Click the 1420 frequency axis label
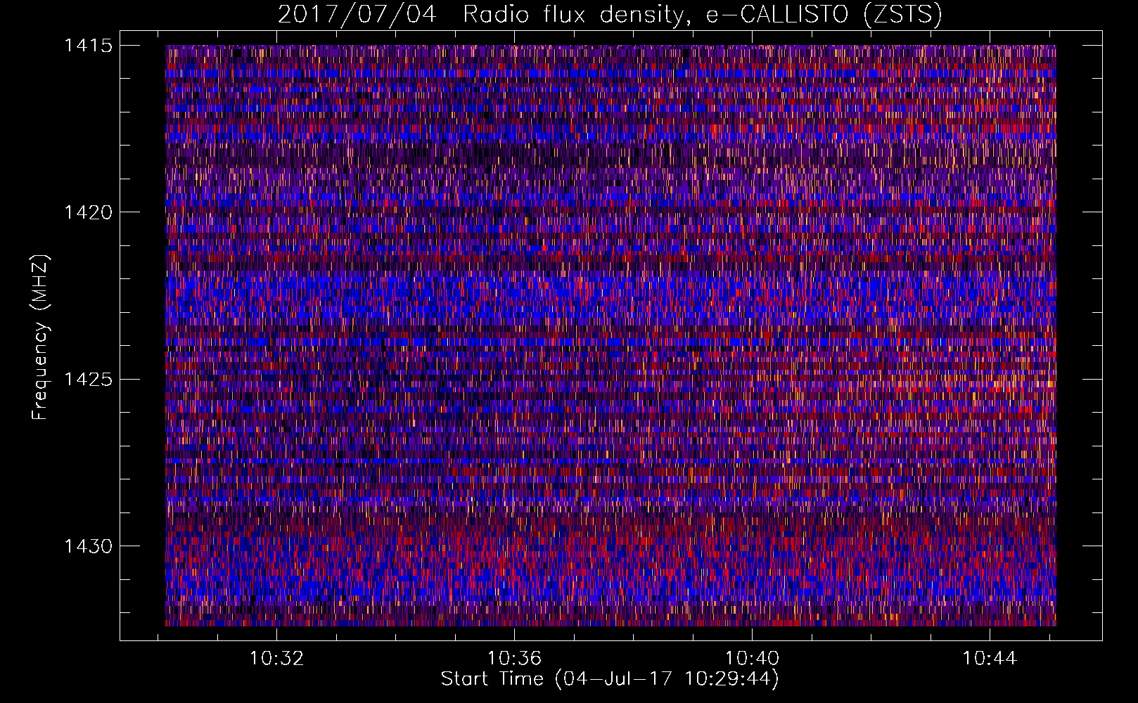 tap(88, 212)
